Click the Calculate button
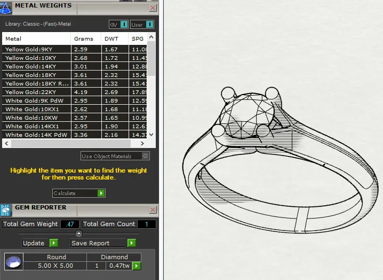The height and width of the screenshot is (280, 383). (x=78, y=193)
